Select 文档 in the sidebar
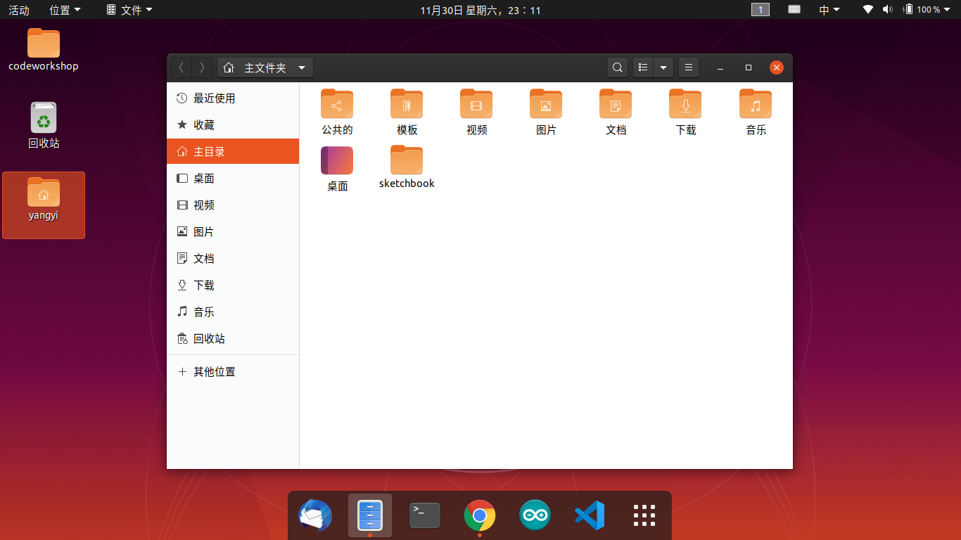Screen dimensions: 961x540 (233, 259)
